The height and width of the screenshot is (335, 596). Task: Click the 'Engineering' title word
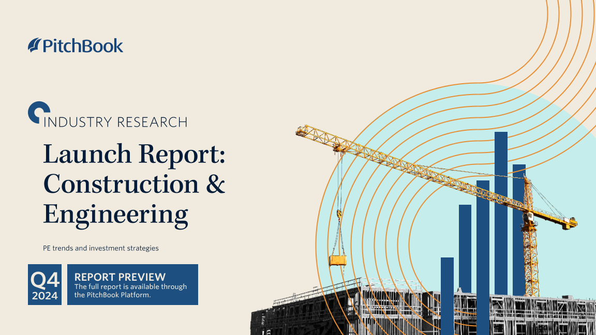(x=115, y=214)
